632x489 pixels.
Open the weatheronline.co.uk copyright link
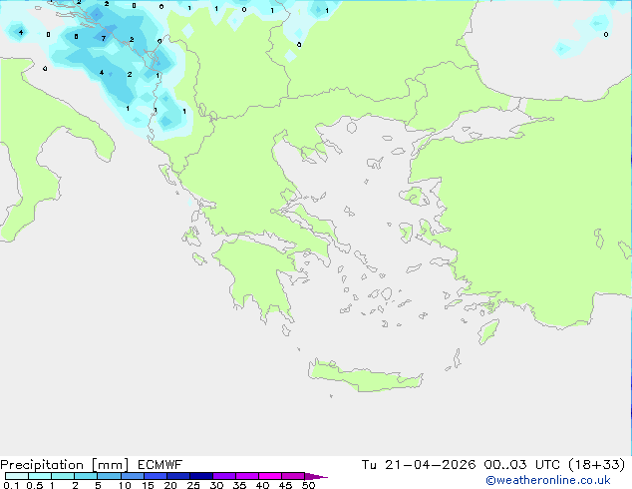[x=548, y=480]
